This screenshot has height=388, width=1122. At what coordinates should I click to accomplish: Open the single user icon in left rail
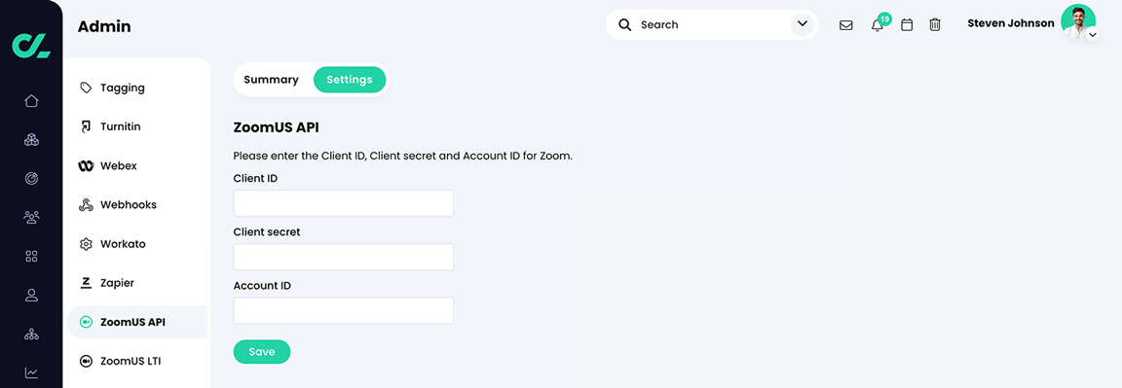point(31,295)
